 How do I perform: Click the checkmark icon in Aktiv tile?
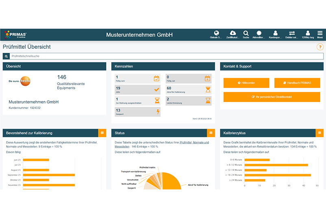coord(157,89)
